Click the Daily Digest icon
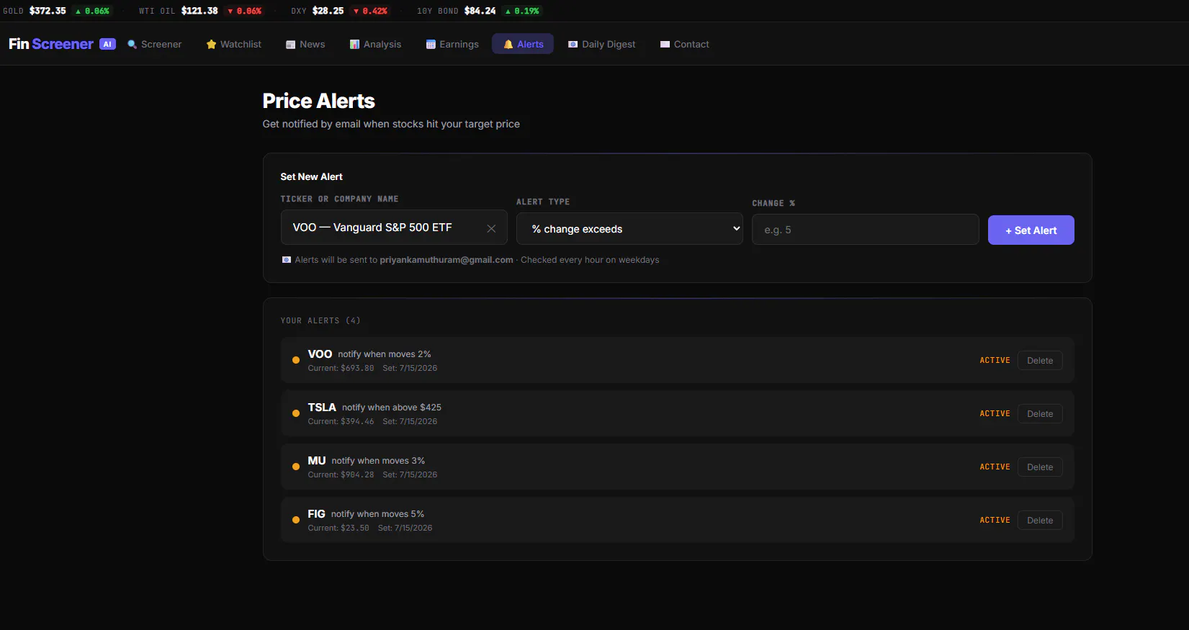The width and height of the screenshot is (1189, 630). [x=573, y=45]
